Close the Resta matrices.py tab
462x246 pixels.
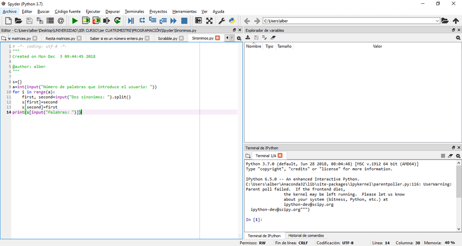(79, 39)
